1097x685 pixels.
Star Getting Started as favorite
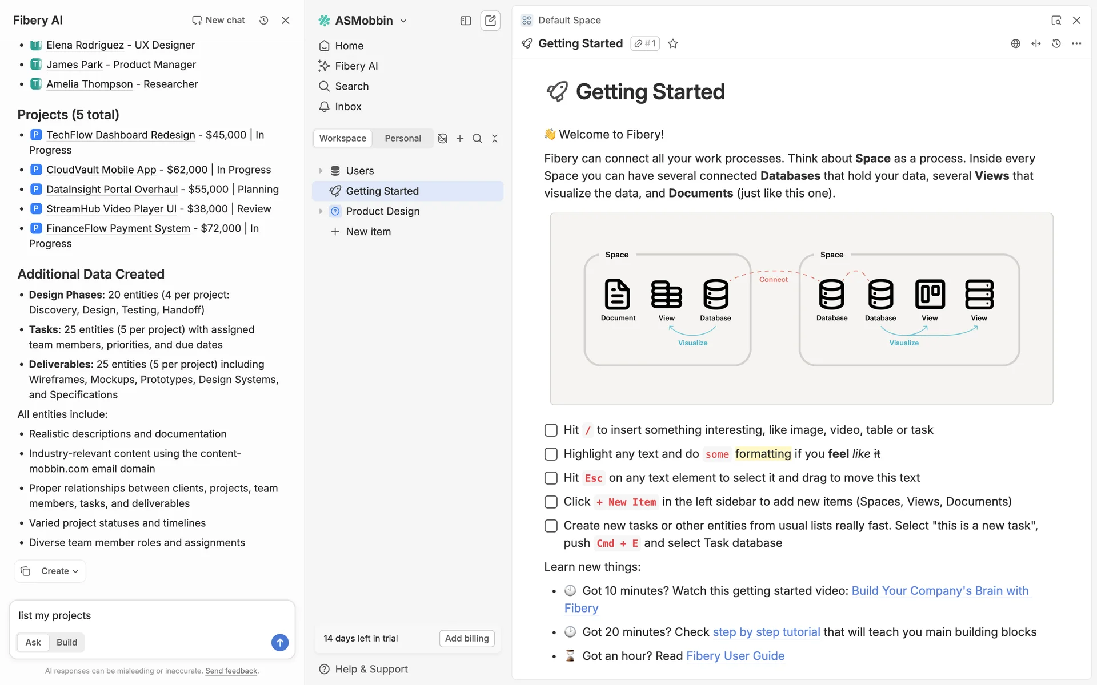(673, 44)
